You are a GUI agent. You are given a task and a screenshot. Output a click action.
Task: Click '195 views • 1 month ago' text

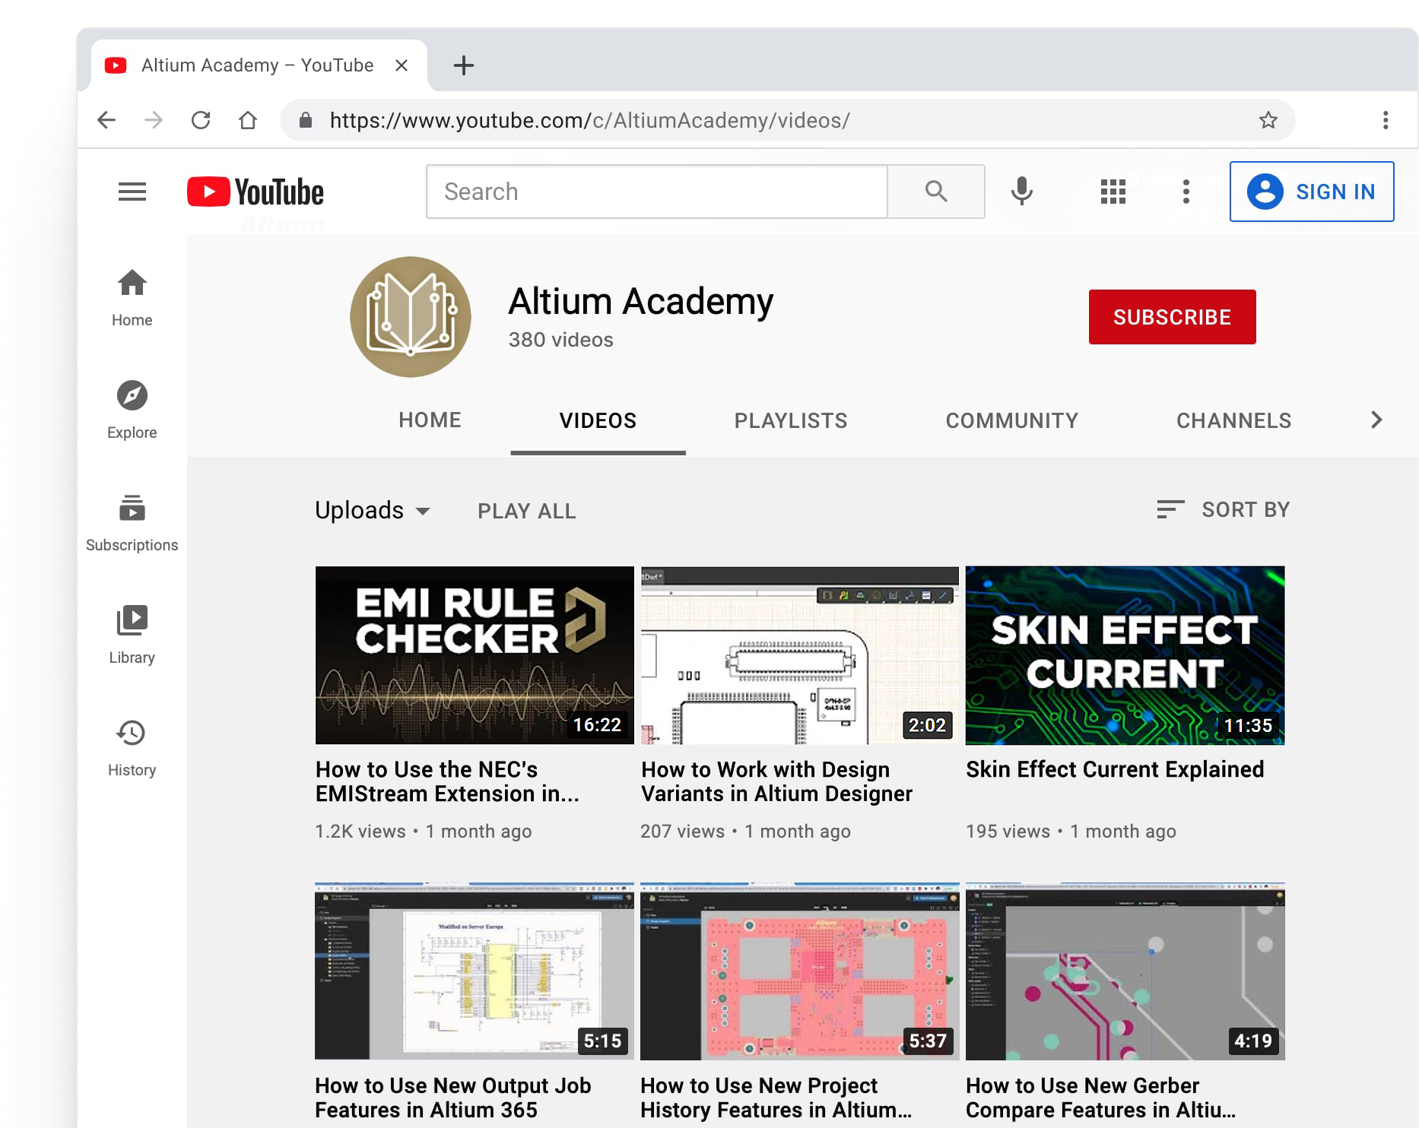click(x=1071, y=832)
